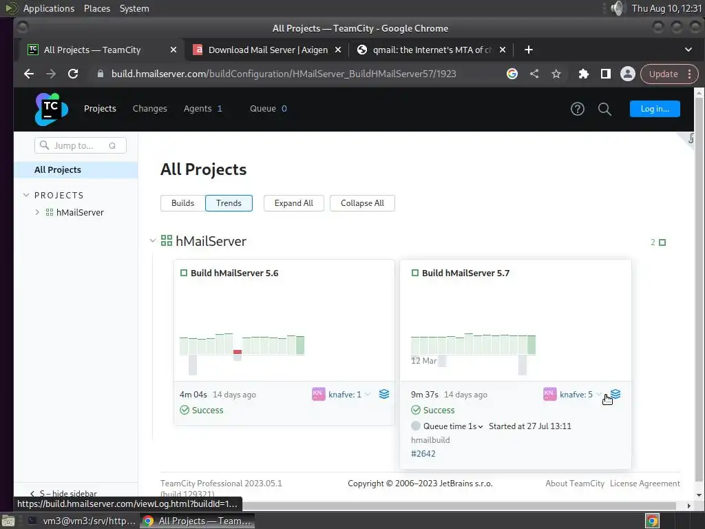Click the knafve avatar on 5.6 card
The image size is (705, 529).
tap(318, 395)
